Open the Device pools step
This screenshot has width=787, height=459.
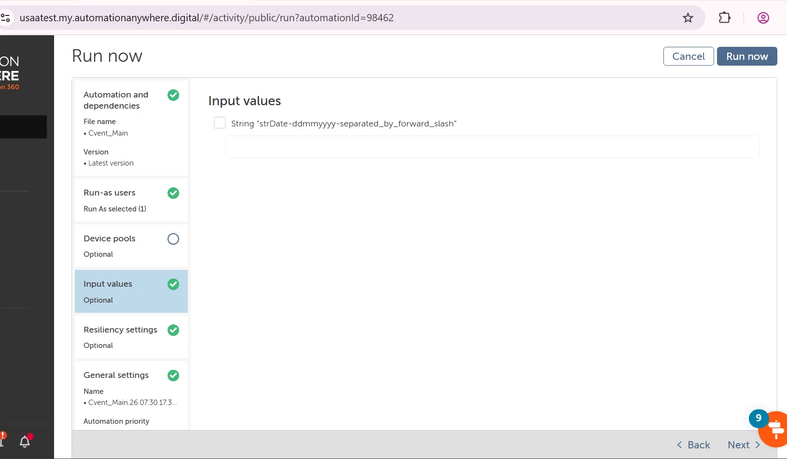(131, 246)
